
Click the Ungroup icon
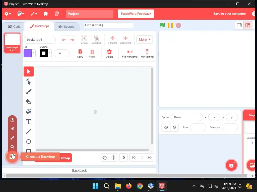[96, 40]
